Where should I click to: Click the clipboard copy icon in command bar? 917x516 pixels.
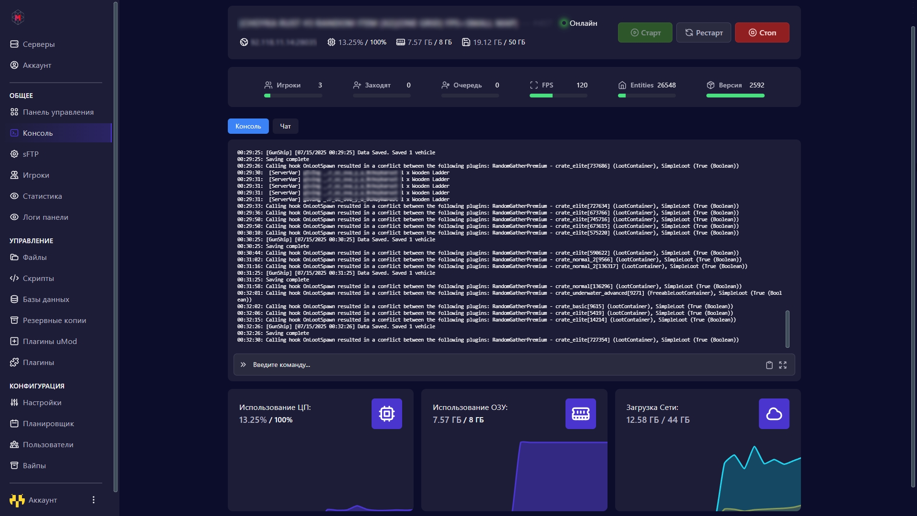point(769,365)
